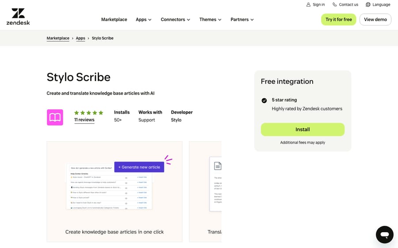Screen dimensions: 398x248
Task: Go to Marketplace in the breadcrumb
Action: click(x=58, y=38)
